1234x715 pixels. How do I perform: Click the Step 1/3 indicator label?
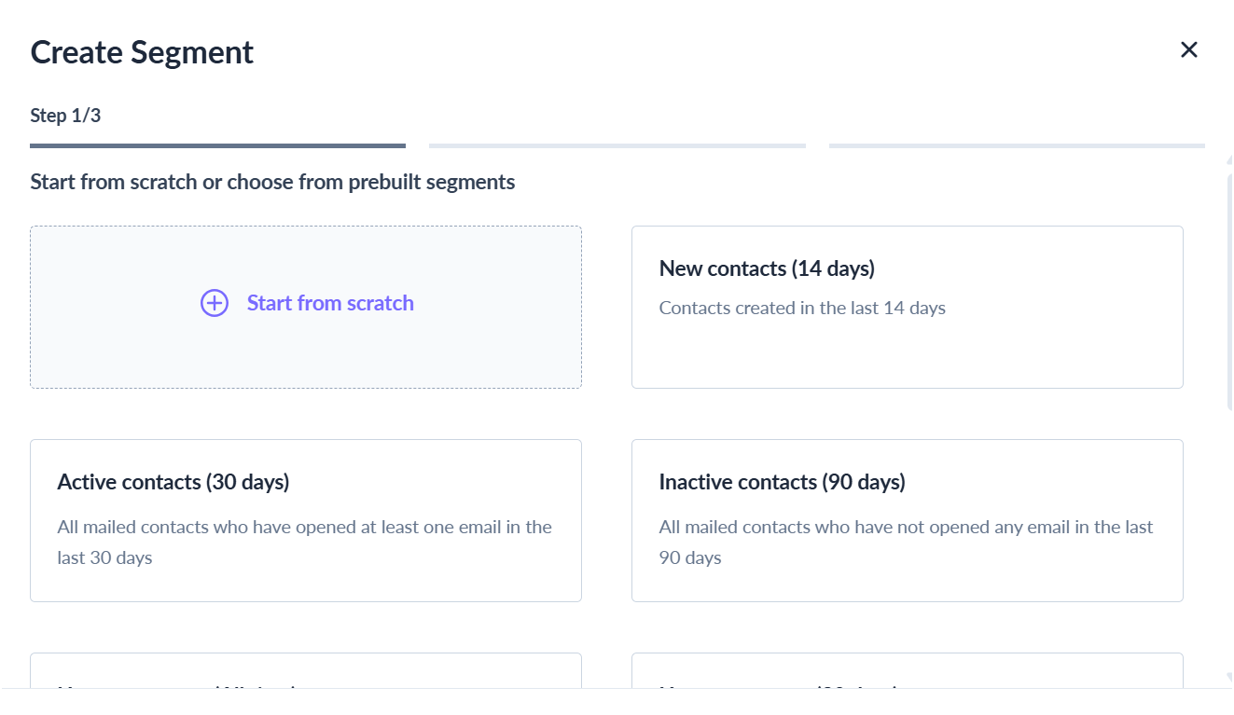point(65,116)
